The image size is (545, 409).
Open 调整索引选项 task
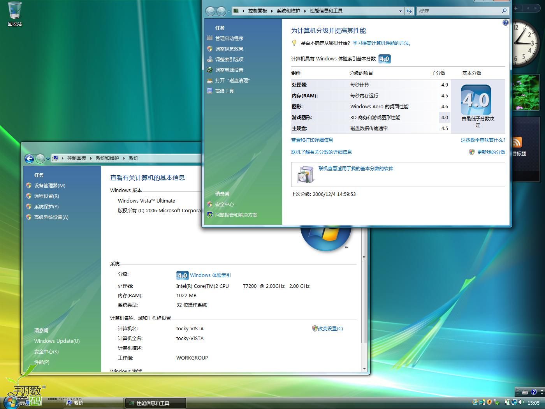[229, 59]
